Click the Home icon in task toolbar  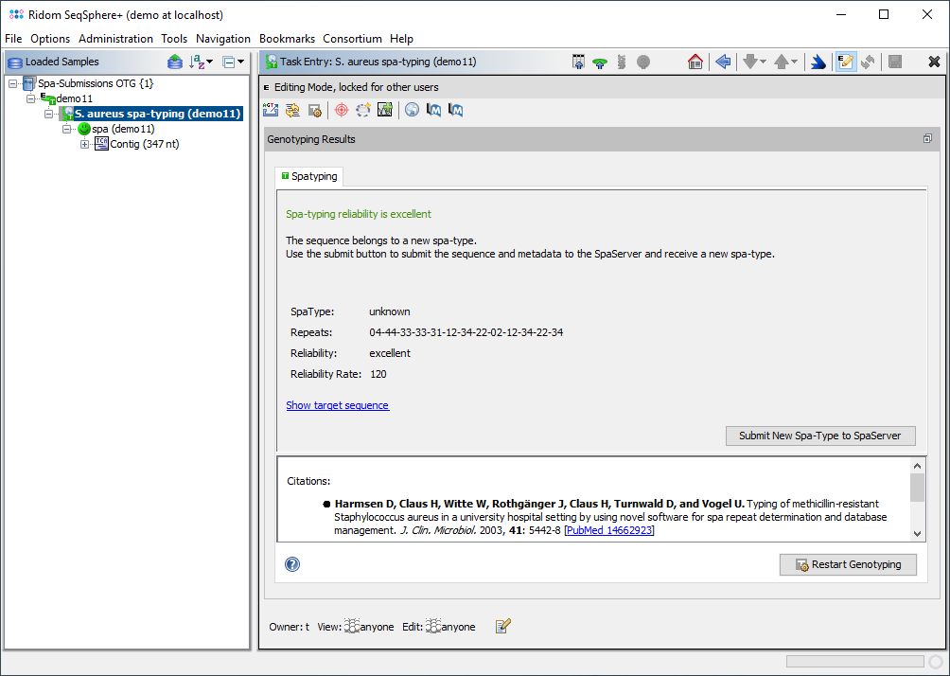pyautogui.click(x=695, y=62)
